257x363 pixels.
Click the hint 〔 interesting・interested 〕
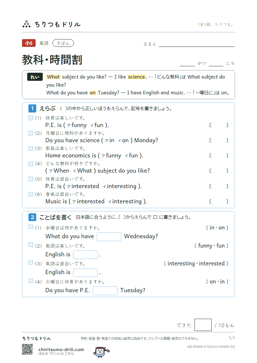(196, 264)
